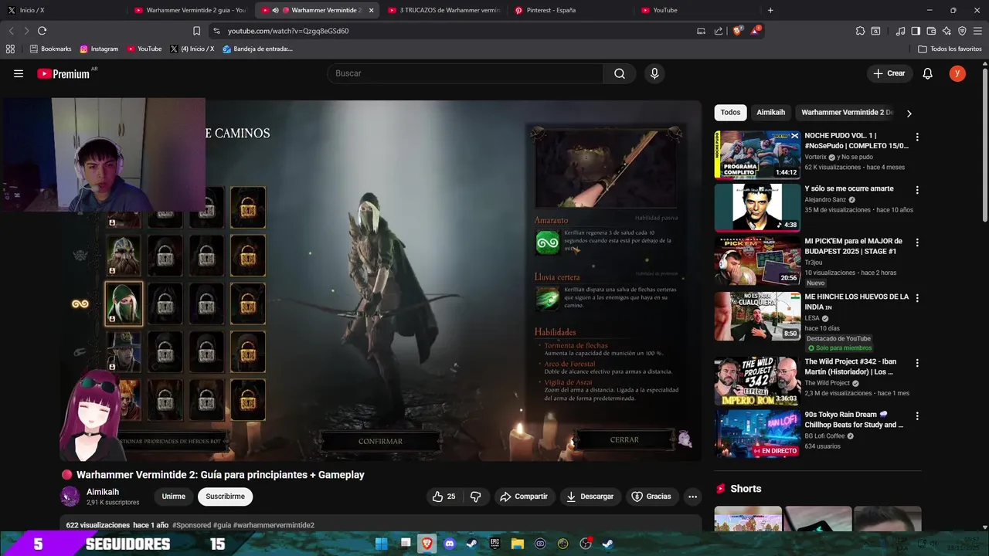
Task: Click the #Sponsored hashtag link
Action: coord(192,525)
